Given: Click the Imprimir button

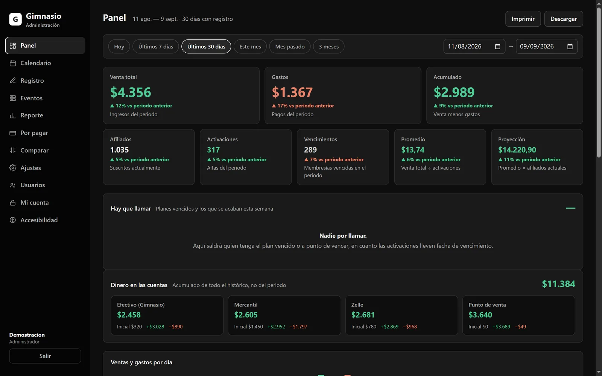Looking at the screenshot, I should (523, 19).
